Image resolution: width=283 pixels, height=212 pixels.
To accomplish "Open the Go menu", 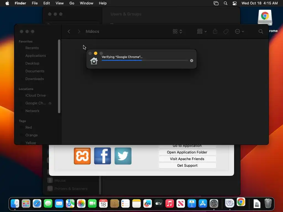I will pyautogui.click(x=72, y=3).
